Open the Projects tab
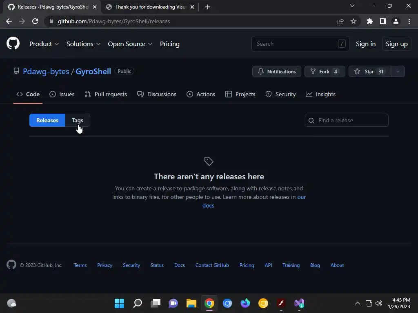418x313 pixels. (x=240, y=94)
